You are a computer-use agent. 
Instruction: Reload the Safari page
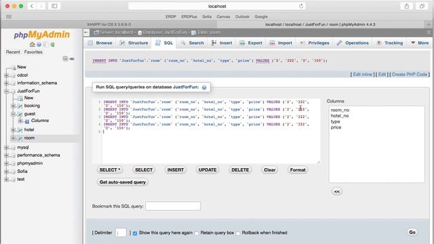301,6
